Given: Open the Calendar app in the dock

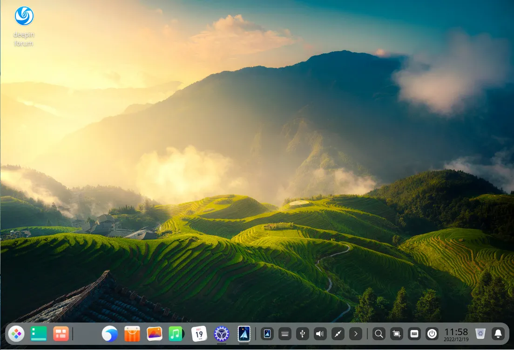Looking at the screenshot, I should (x=199, y=334).
